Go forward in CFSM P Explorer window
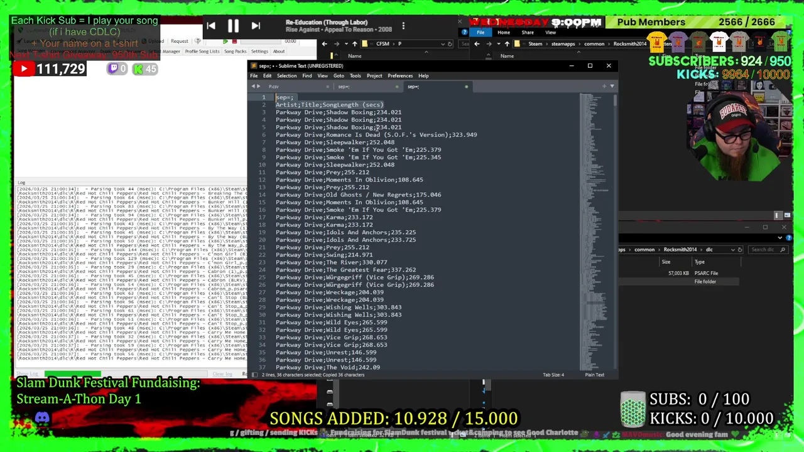 (336, 44)
